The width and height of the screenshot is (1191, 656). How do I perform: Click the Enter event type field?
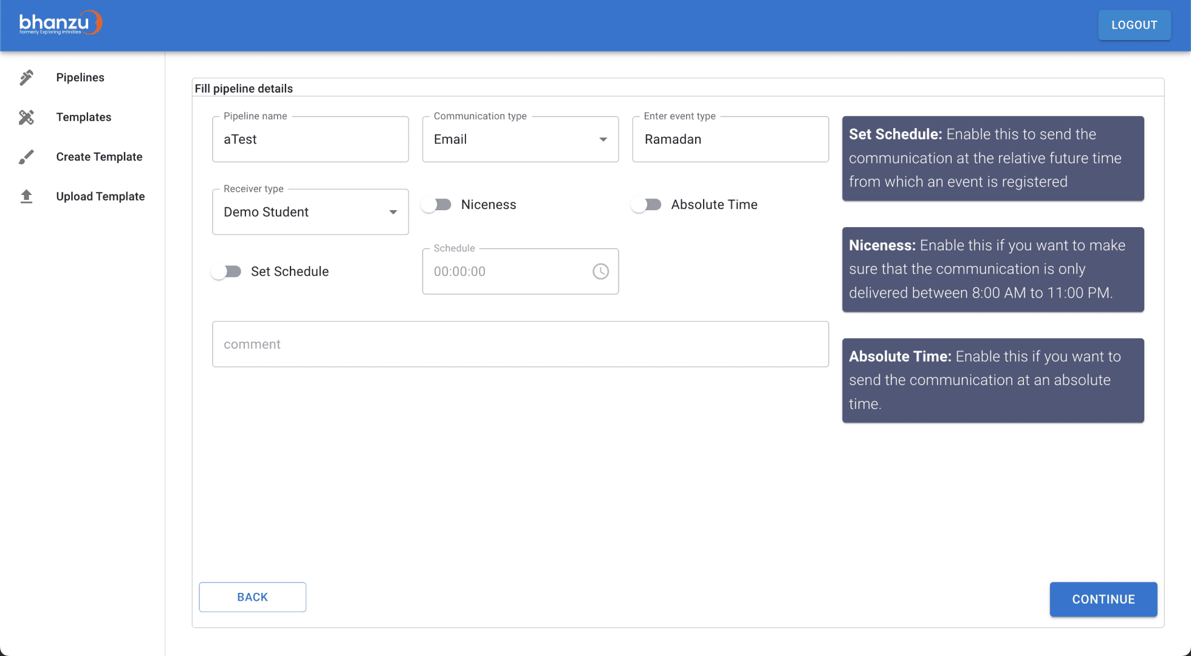point(730,139)
